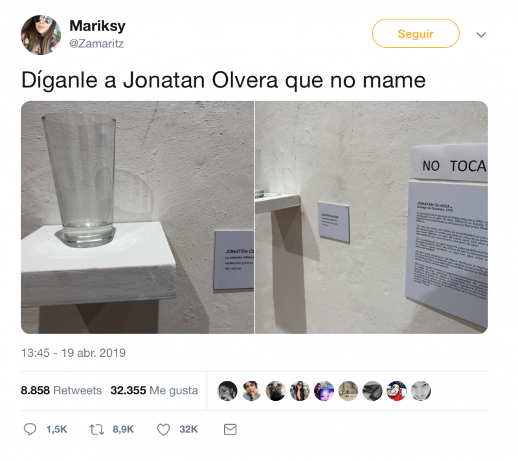View the 8.858 Retweets list
The image size is (518, 461).
click(x=61, y=390)
